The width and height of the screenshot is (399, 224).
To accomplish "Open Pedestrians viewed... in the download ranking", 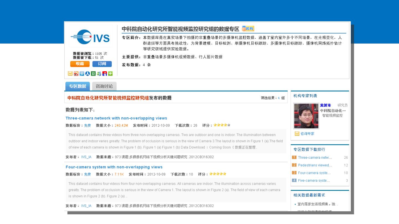I will (315, 165).
